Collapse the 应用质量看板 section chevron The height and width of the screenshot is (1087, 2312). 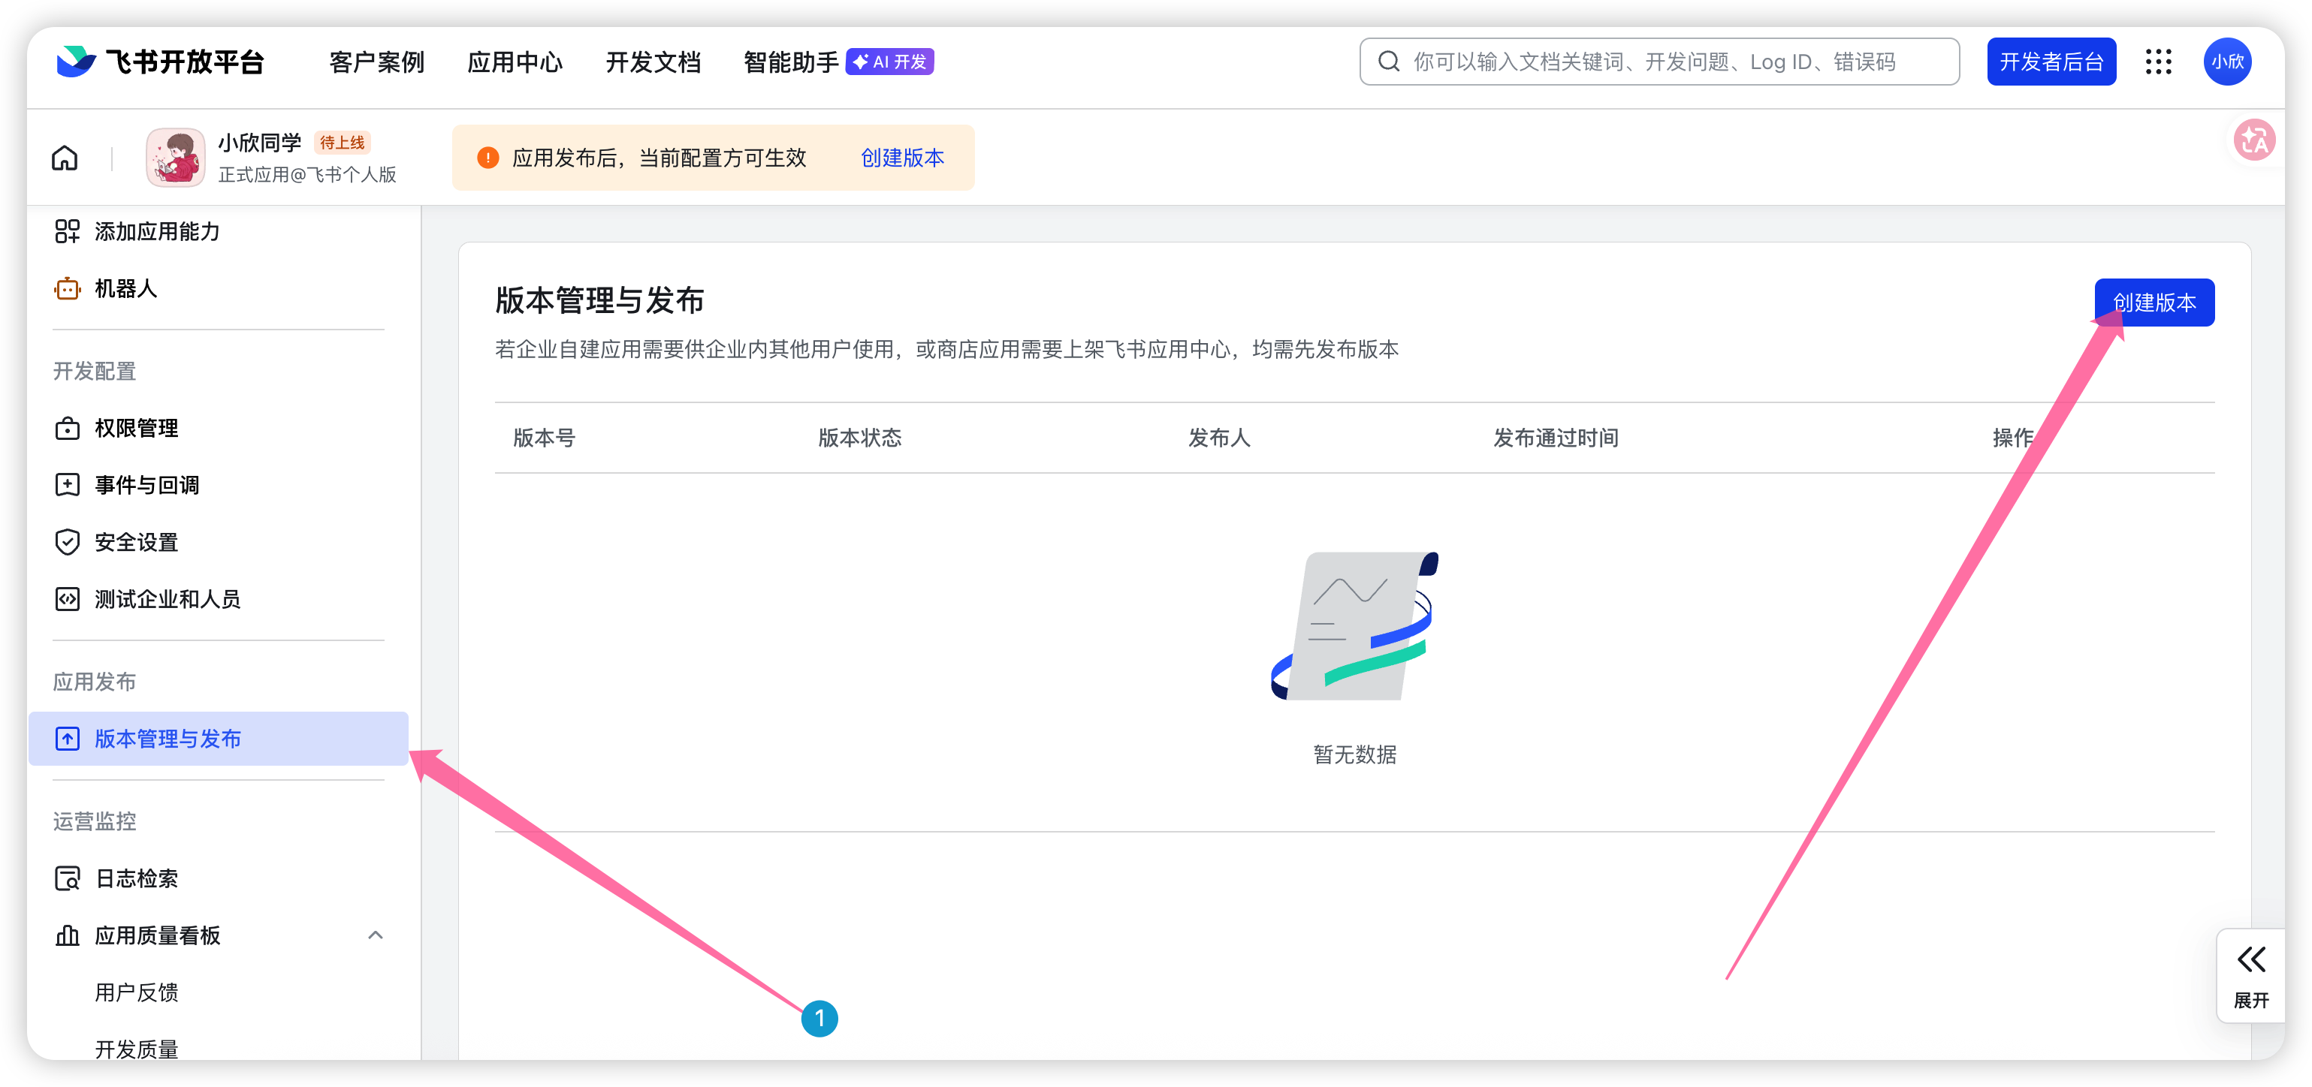[375, 935]
